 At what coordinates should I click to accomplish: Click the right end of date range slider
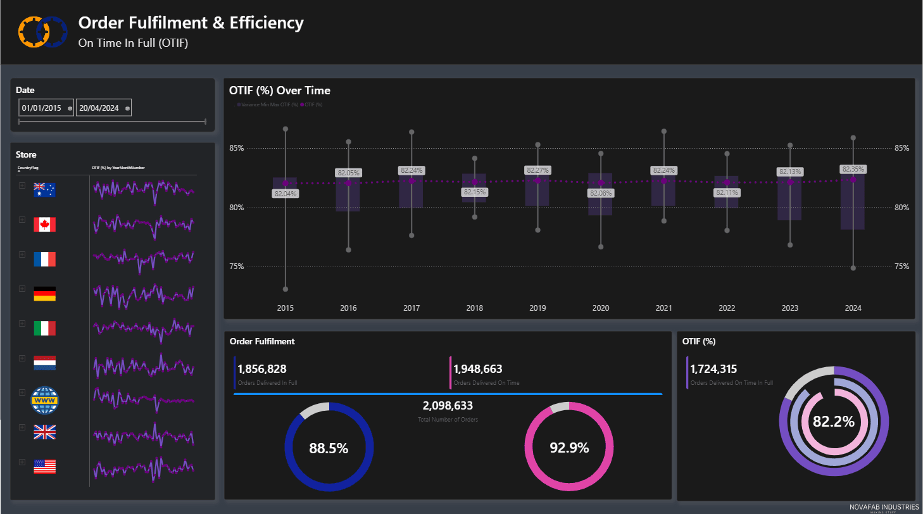pyautogui.click(x=206, y=121)
